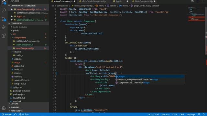Open clothDetailsComponent.js in Open Editors list

28,13
